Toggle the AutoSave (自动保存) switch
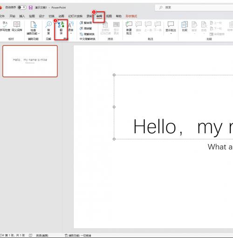This screenshot has width=233, height=238. click(x=22, y=7)
